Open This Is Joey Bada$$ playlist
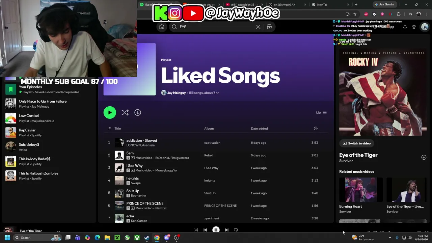Image resolution: width=432 pixels, height=243 pixels. tap(49, 161)
